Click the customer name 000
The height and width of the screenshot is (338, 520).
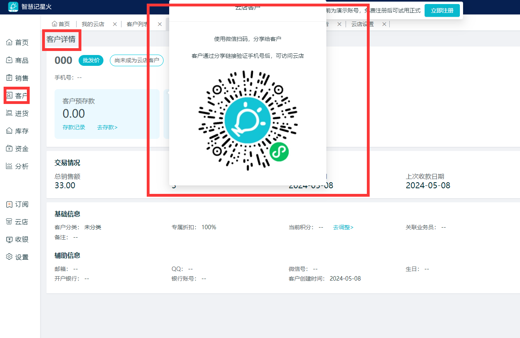[x=63, y=61]
